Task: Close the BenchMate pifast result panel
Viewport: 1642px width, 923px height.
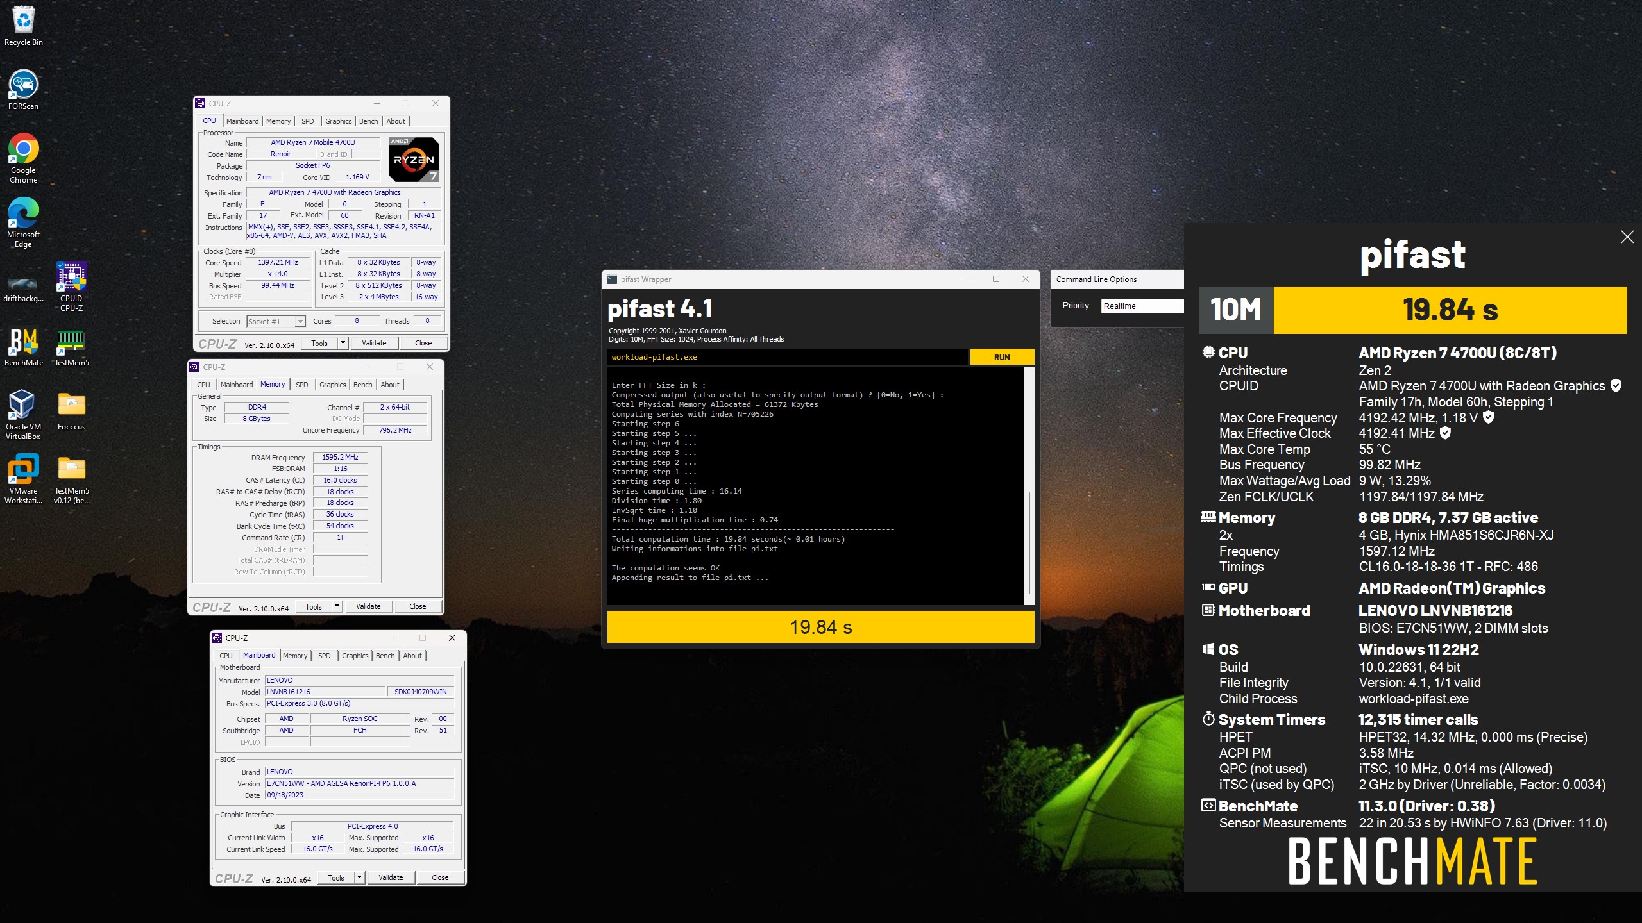Action: 1627,237
